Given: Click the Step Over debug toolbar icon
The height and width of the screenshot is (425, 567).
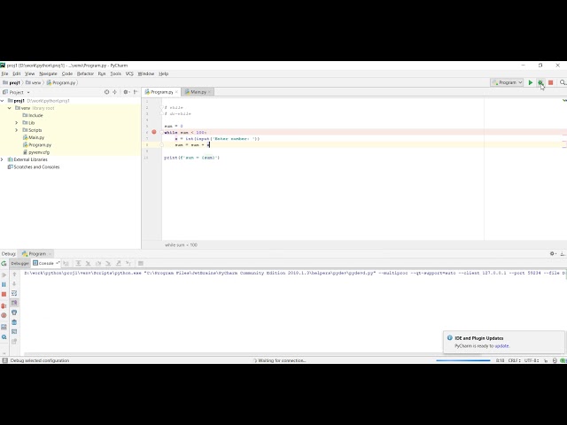Looking at the screenshot, I should click(x=78, y=263).
